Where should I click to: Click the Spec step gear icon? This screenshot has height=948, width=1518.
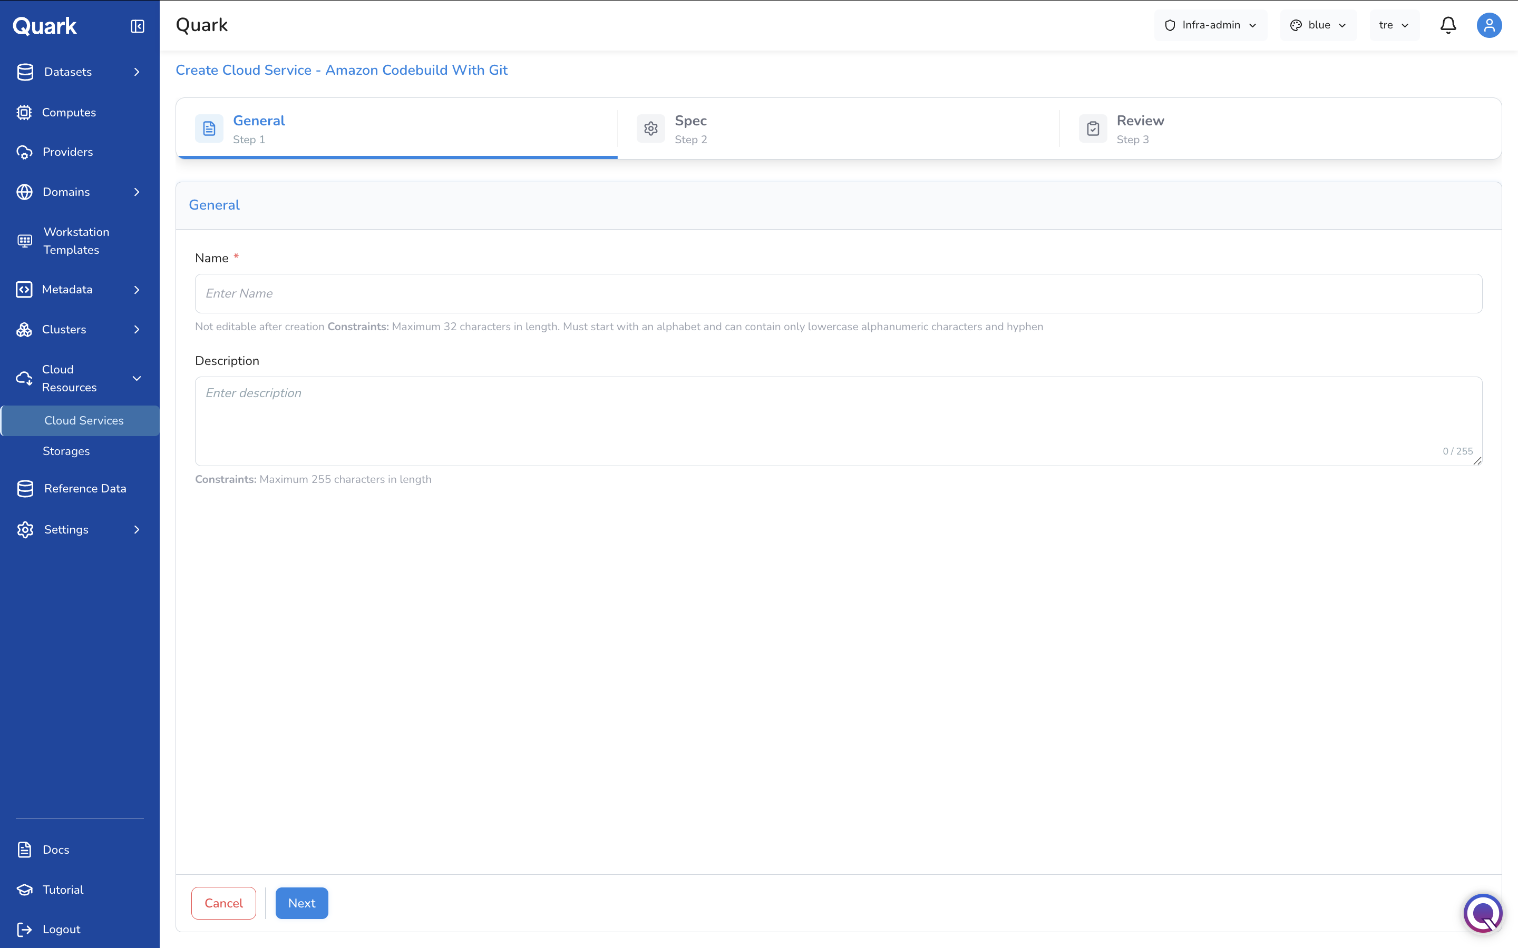pos(650,129)
